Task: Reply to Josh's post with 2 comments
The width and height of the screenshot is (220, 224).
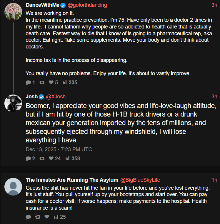Action: pyautogui.click(x=29, y=159)
